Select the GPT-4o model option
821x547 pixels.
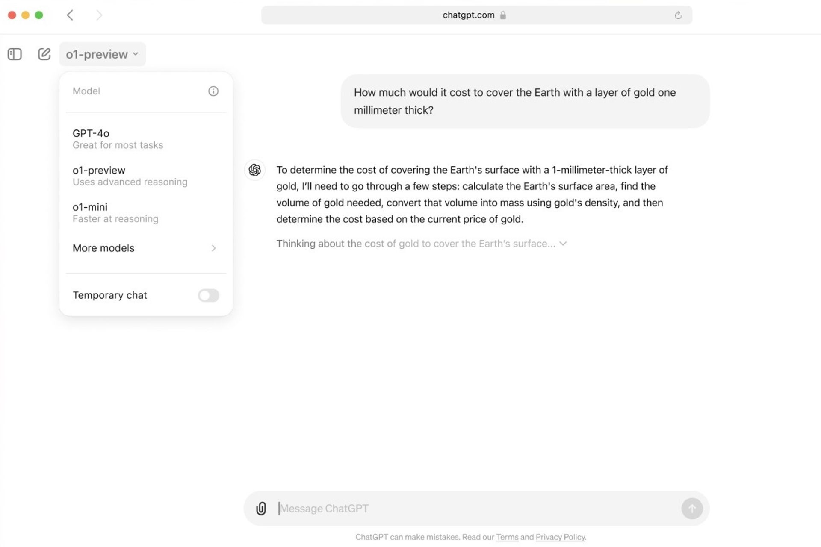click(x=145, y=139)
